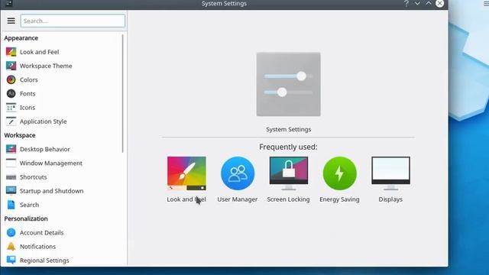This screenshot has width=489, height=275.
Task: Click the Shortcuts keyboard icon
Action: pyautogui.click(x=11, y=176)
